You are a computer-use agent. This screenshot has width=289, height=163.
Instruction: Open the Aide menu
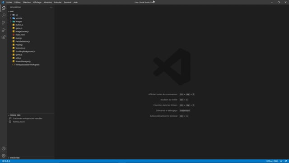pos(75,2)
